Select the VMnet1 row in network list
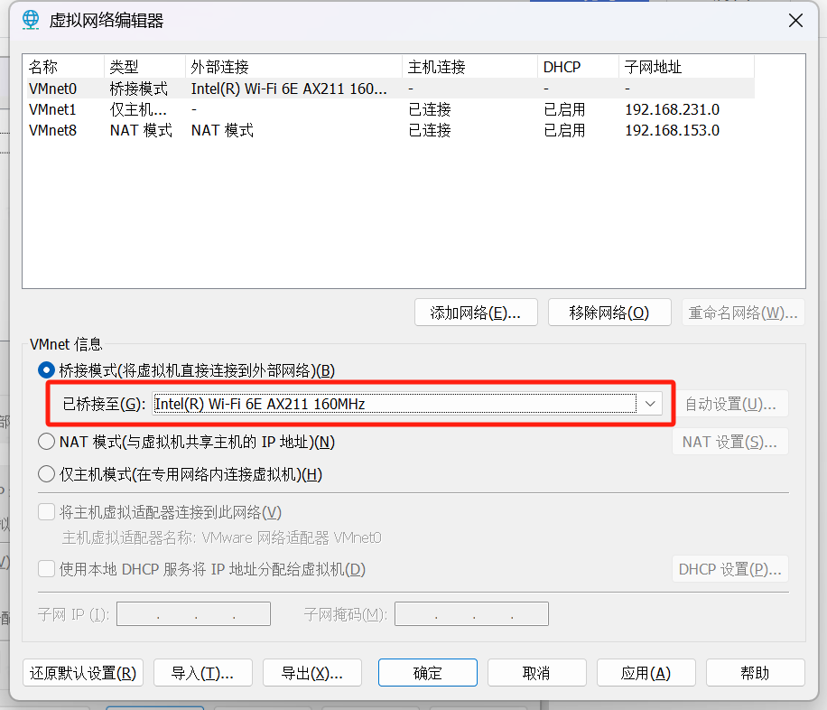Screen dimensions: 827x710 (390, 109)
